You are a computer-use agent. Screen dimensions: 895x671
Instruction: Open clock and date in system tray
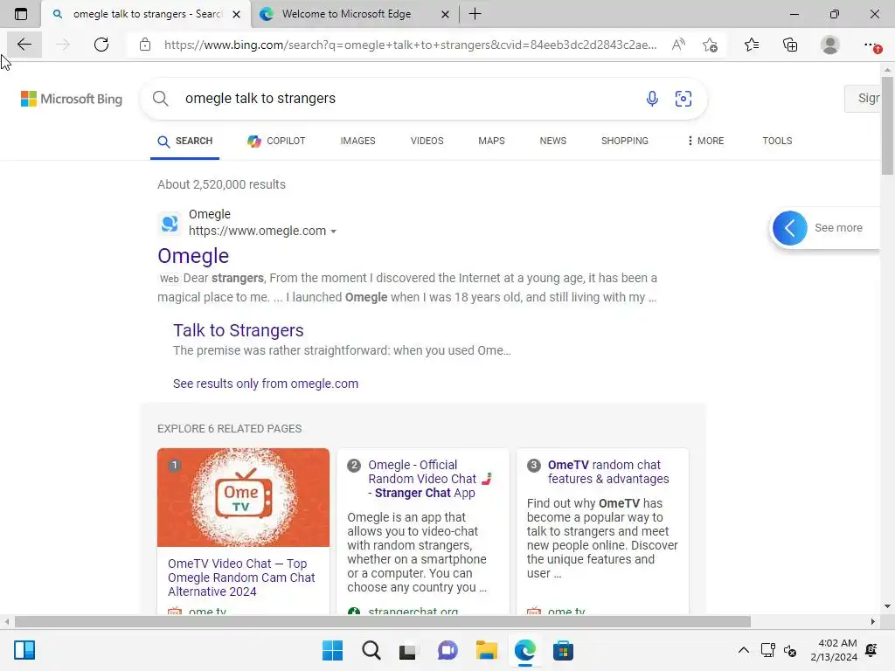834,650
